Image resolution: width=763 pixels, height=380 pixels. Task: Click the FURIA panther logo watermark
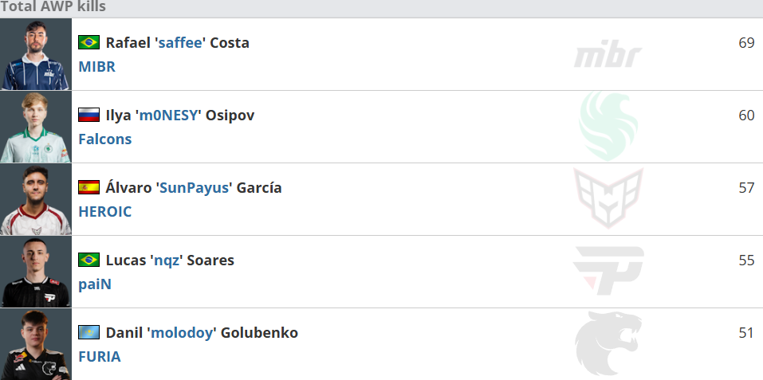(x=608, y=343)
